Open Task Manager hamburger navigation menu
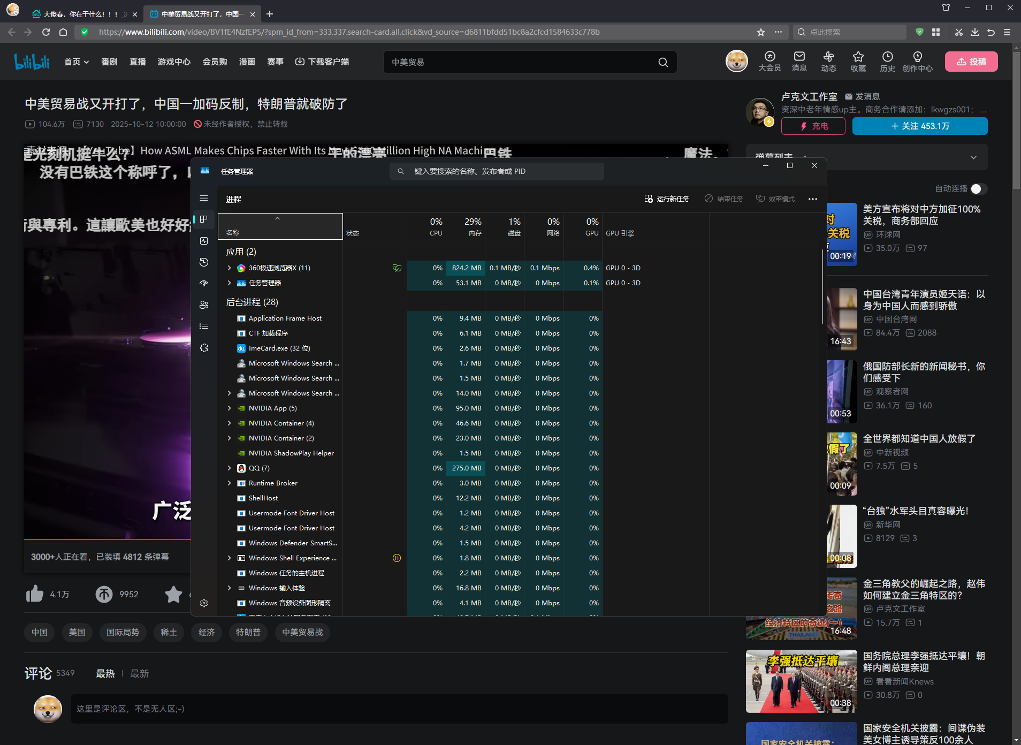 (x=204, y=198)
